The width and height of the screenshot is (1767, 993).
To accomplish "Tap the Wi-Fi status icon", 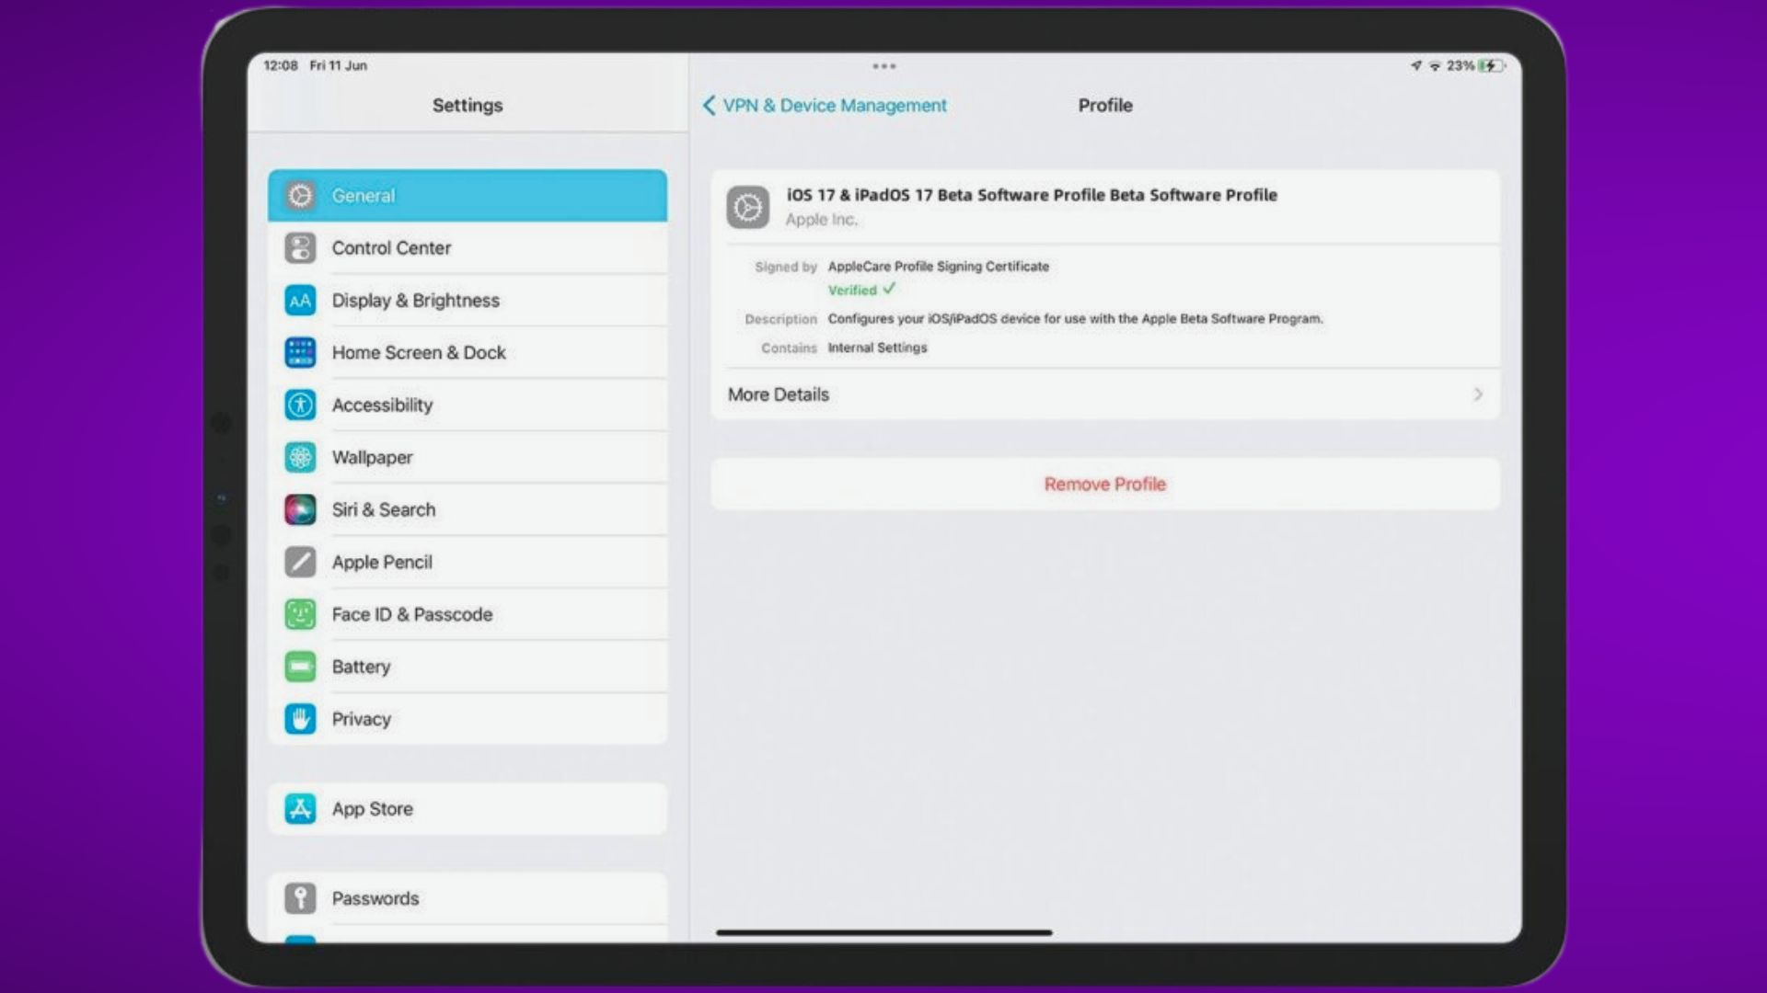I will point(1435,66).
